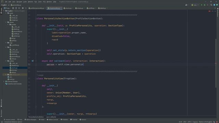219x123 pixels.
Task: Click the Collapse All icon in the Project panel
Action: pos(19,8)
